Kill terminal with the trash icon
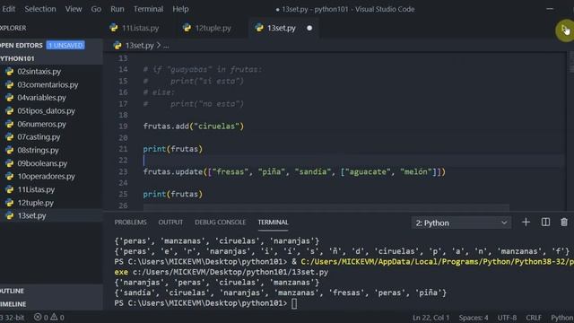The image size is (574, 323). [564, 223]
